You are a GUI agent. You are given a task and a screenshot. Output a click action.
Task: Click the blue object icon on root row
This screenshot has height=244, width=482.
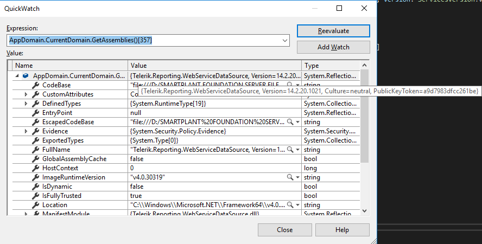26,76
